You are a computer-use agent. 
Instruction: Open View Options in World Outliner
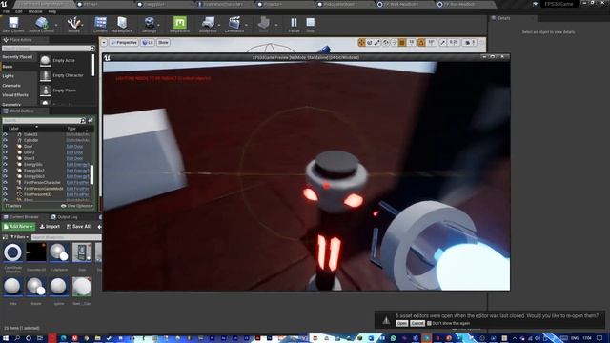77,206
